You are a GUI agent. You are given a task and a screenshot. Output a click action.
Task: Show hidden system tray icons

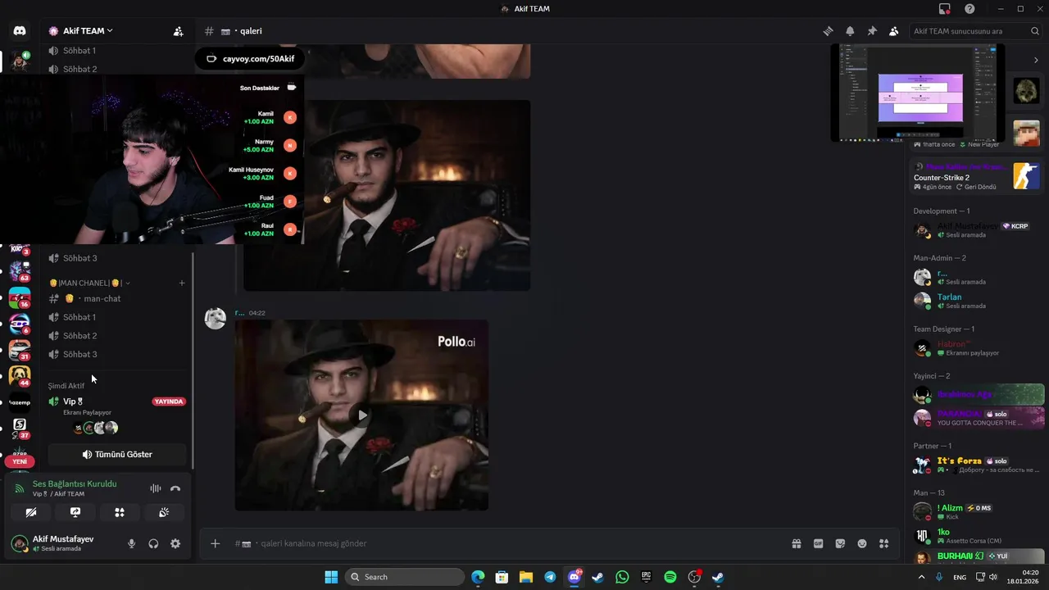(921, 577)
